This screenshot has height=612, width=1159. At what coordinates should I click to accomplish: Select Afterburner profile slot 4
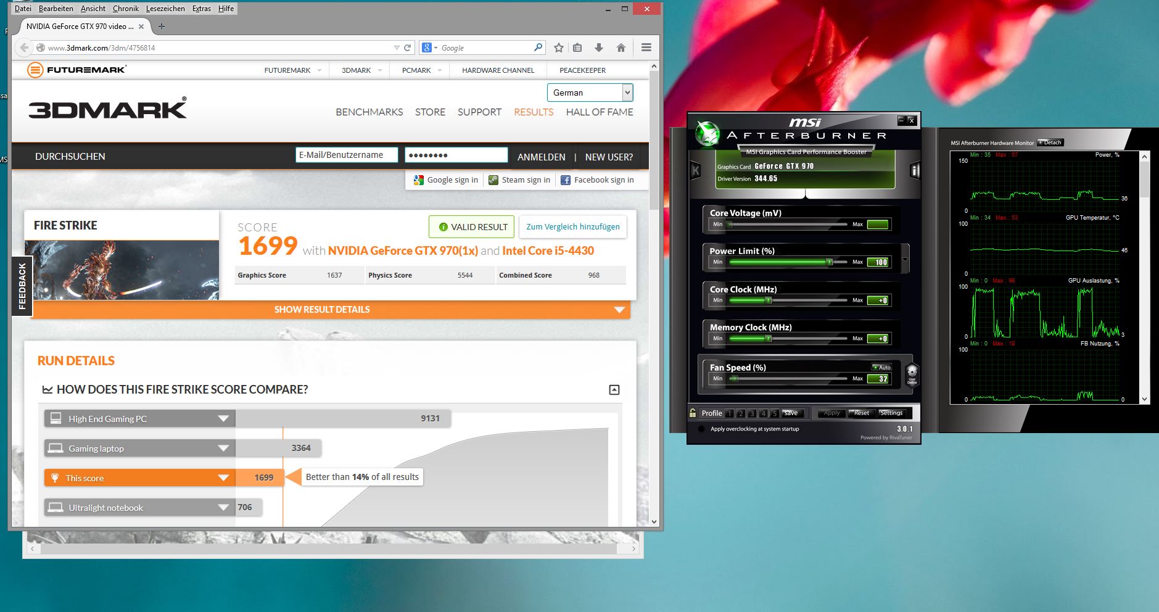[x=764, y=413]
